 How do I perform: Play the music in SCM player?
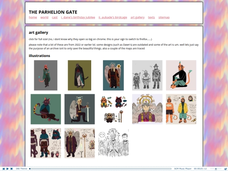click(x=8, y=168)
